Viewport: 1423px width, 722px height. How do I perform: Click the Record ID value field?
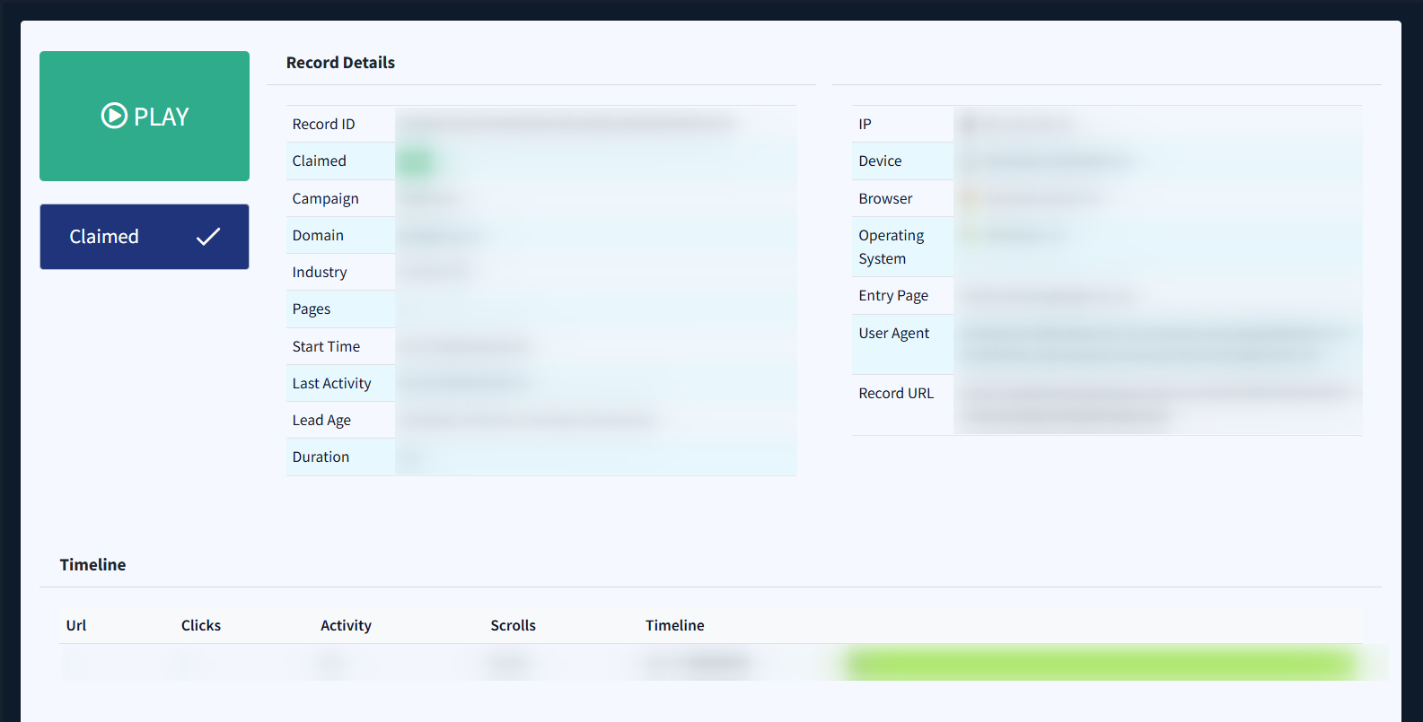(x=567, y=124)
